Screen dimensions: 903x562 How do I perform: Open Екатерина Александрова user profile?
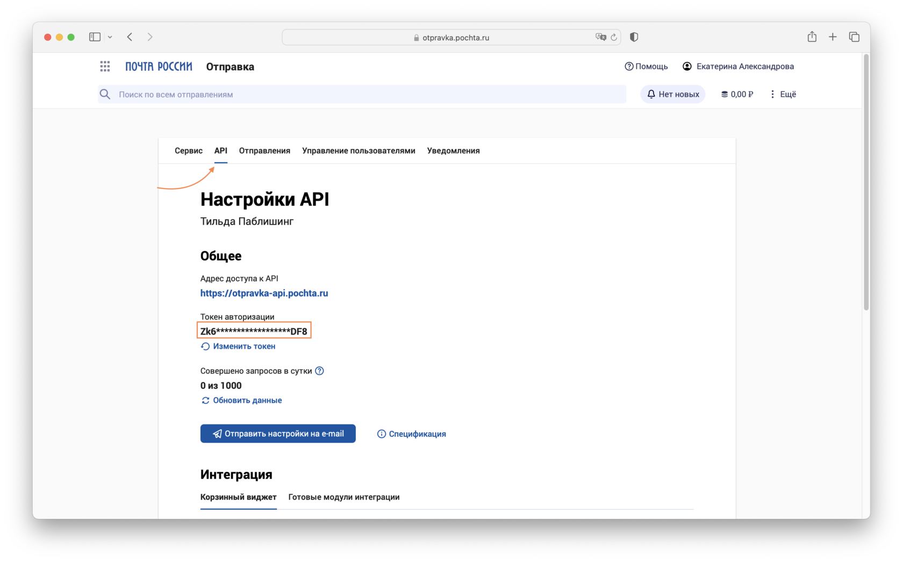pos(738,67)
